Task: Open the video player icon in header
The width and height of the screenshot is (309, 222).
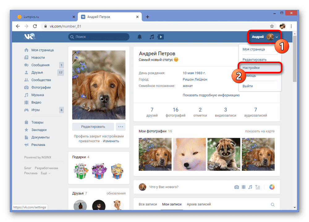Action: coord(160,37)
